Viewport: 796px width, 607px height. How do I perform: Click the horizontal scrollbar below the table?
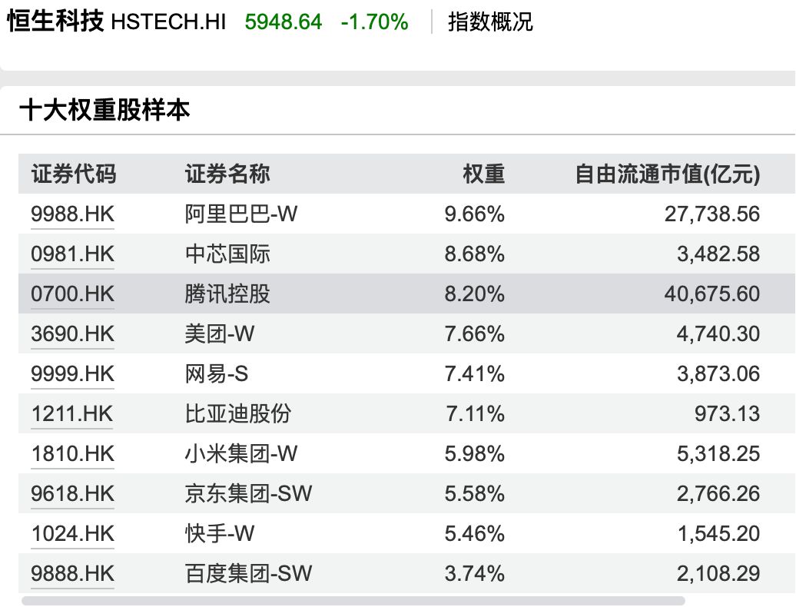click(x=353, y=601)
